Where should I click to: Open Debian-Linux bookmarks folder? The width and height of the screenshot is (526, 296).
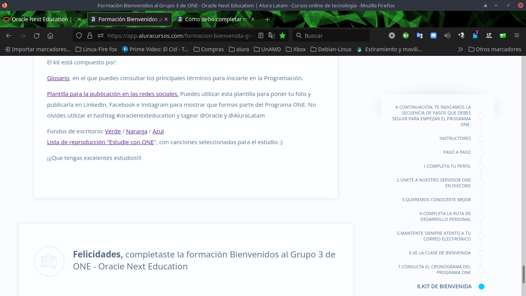coord(331,49)
